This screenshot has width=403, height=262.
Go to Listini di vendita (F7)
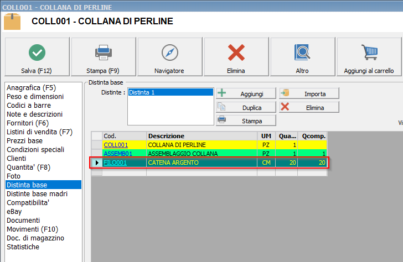39,132
